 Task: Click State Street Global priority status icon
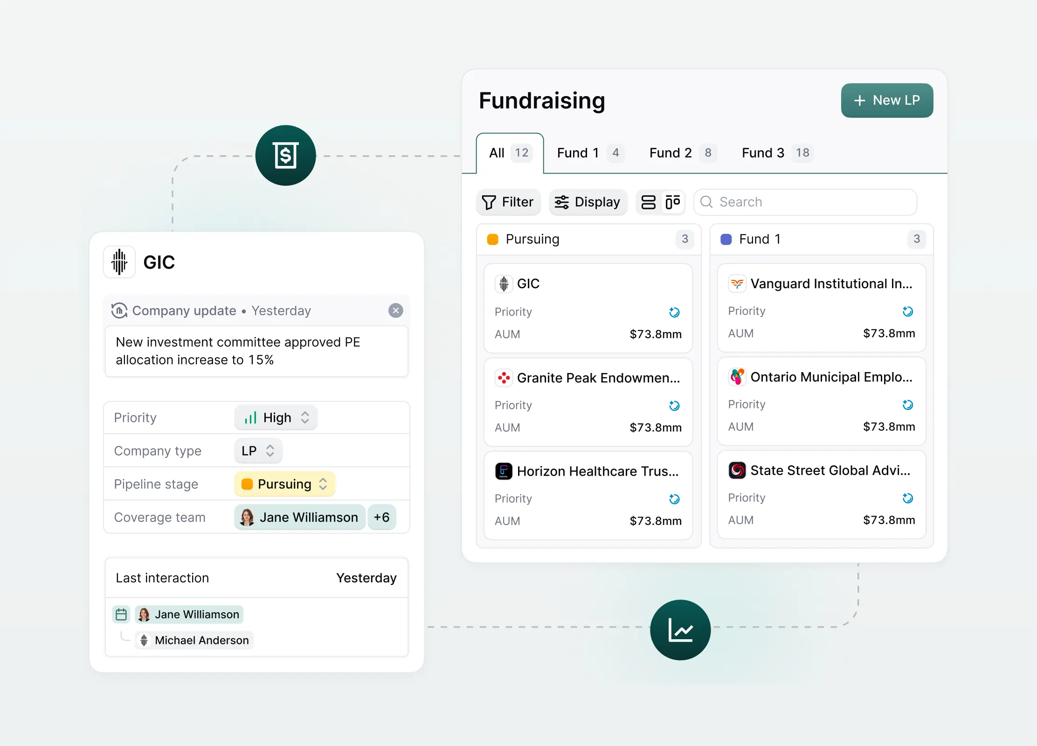[907, 498]
